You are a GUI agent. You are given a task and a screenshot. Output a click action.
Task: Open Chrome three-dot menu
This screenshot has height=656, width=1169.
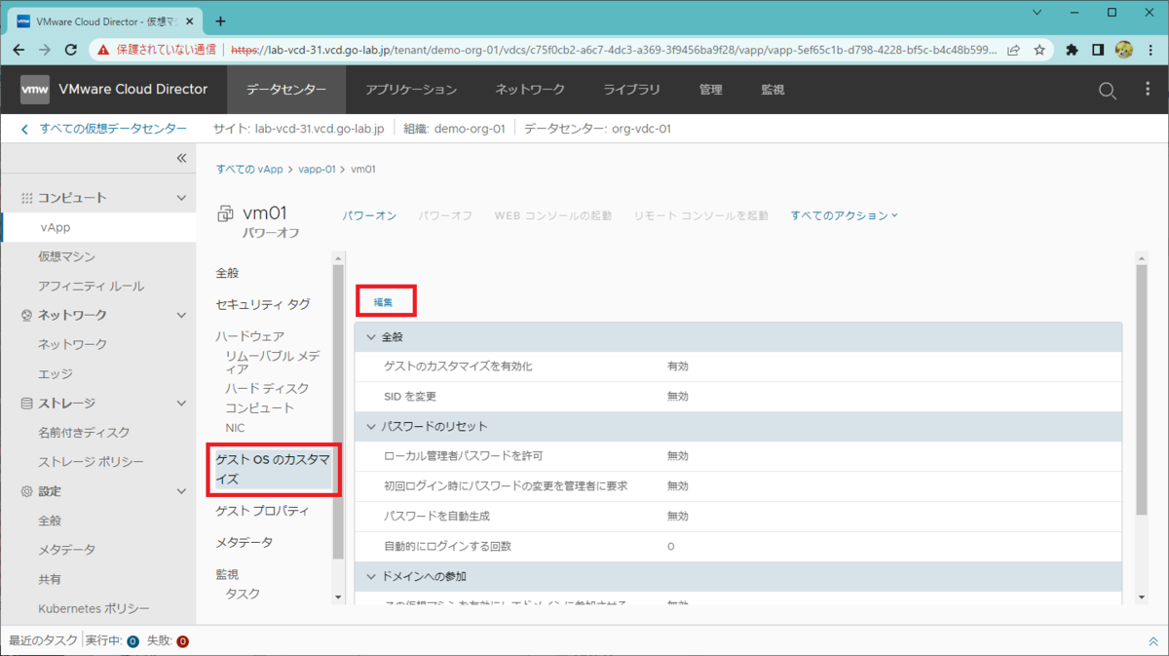coord(1149,50)
